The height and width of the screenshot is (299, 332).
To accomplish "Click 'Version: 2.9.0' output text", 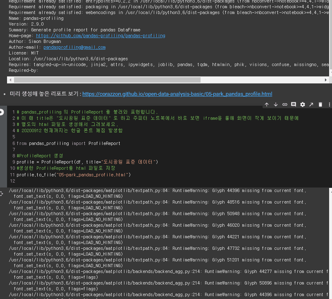I will [x=26, y=24].
